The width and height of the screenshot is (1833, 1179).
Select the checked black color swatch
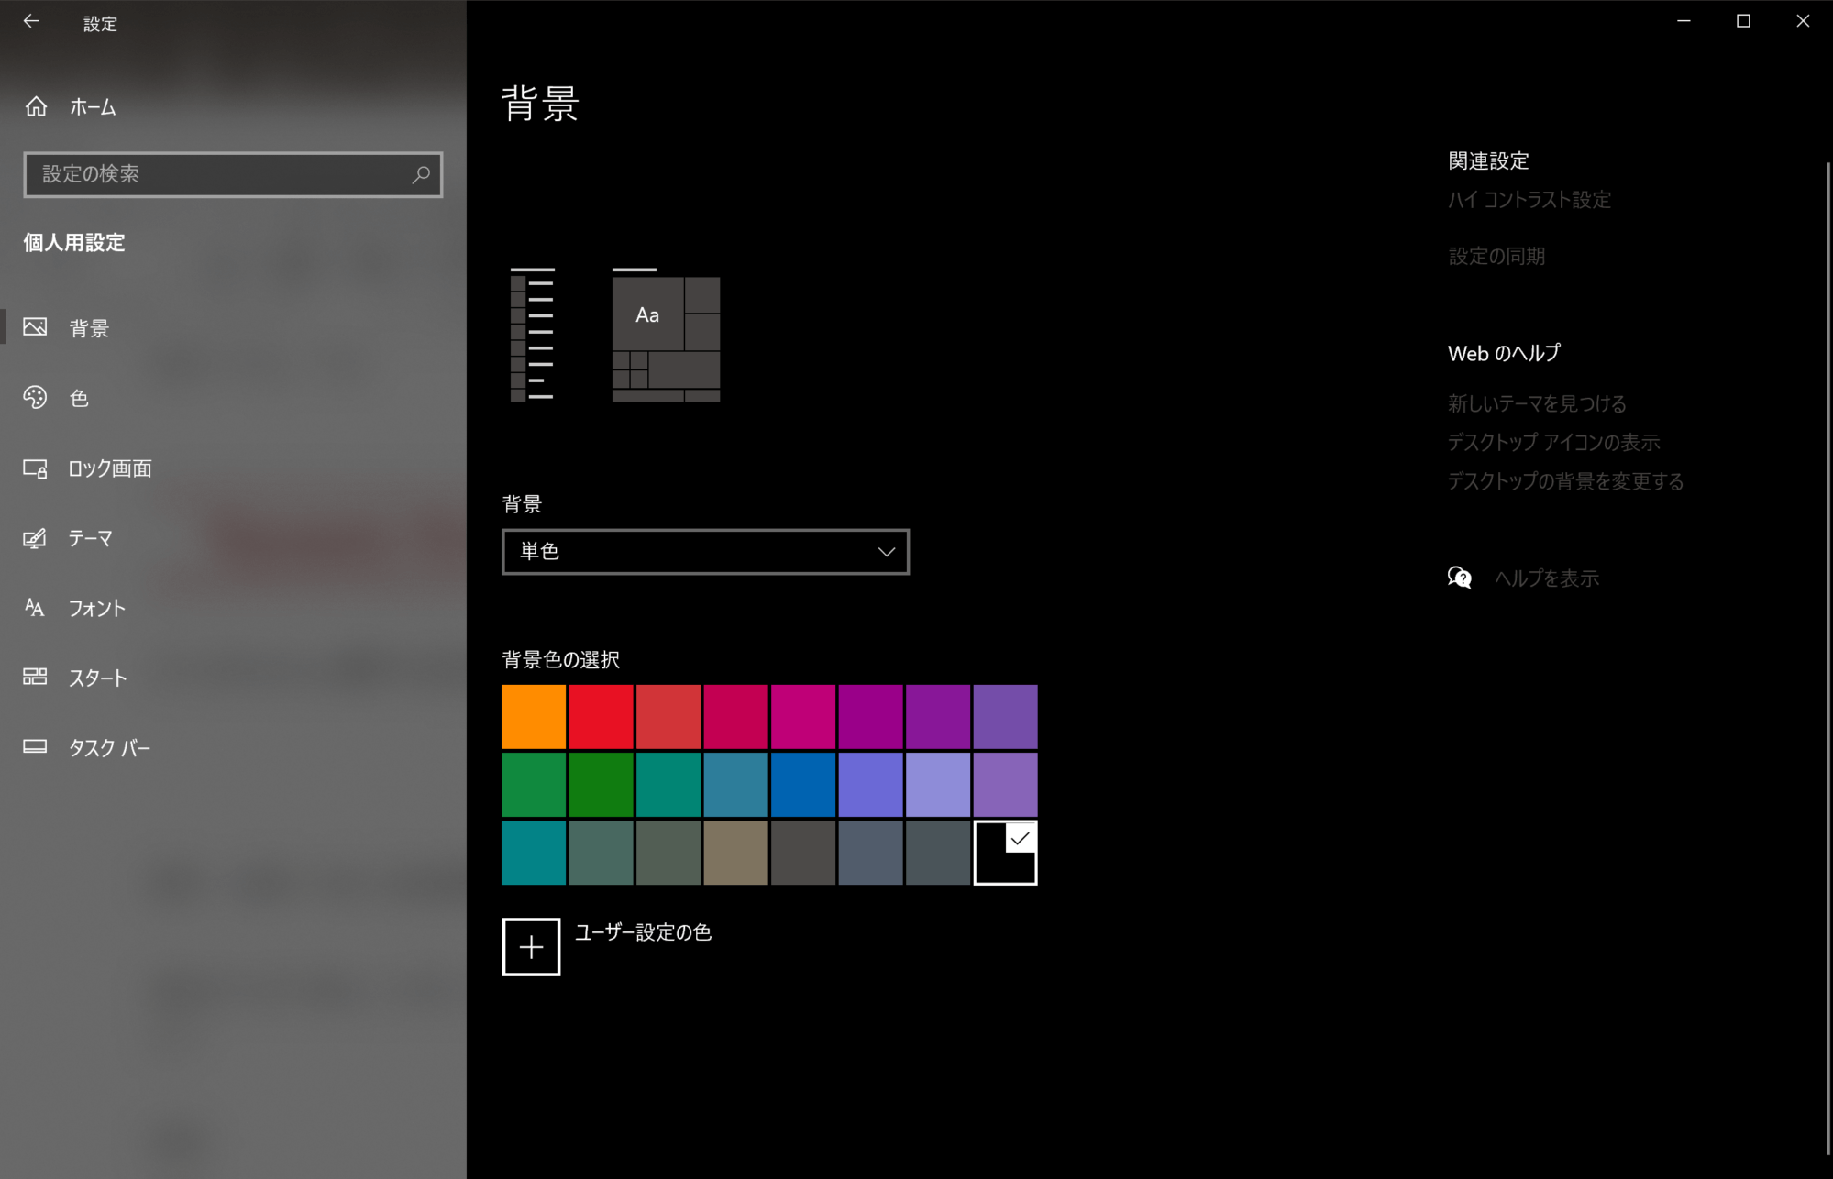coord(1005,853)
